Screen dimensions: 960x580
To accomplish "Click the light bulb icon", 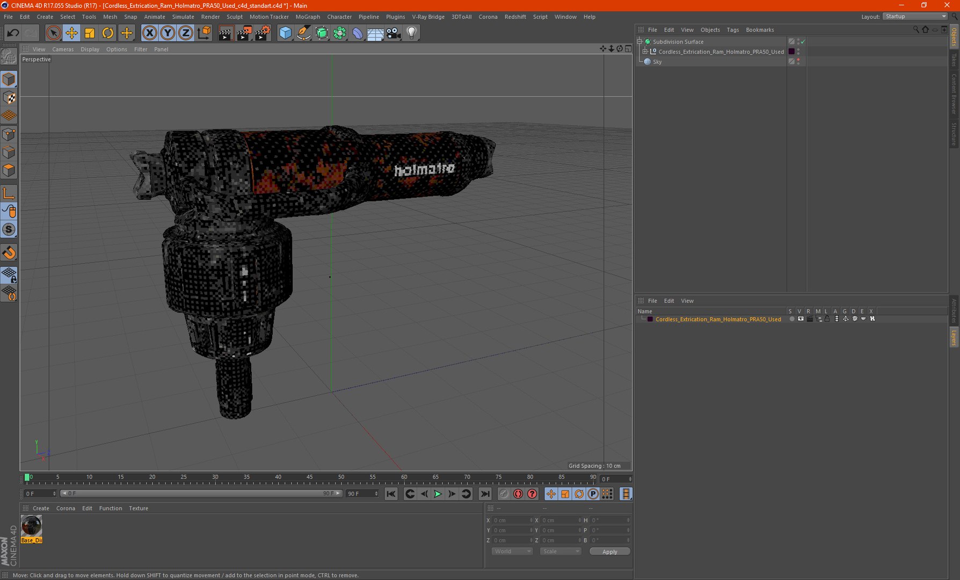I will coord(412,33).
